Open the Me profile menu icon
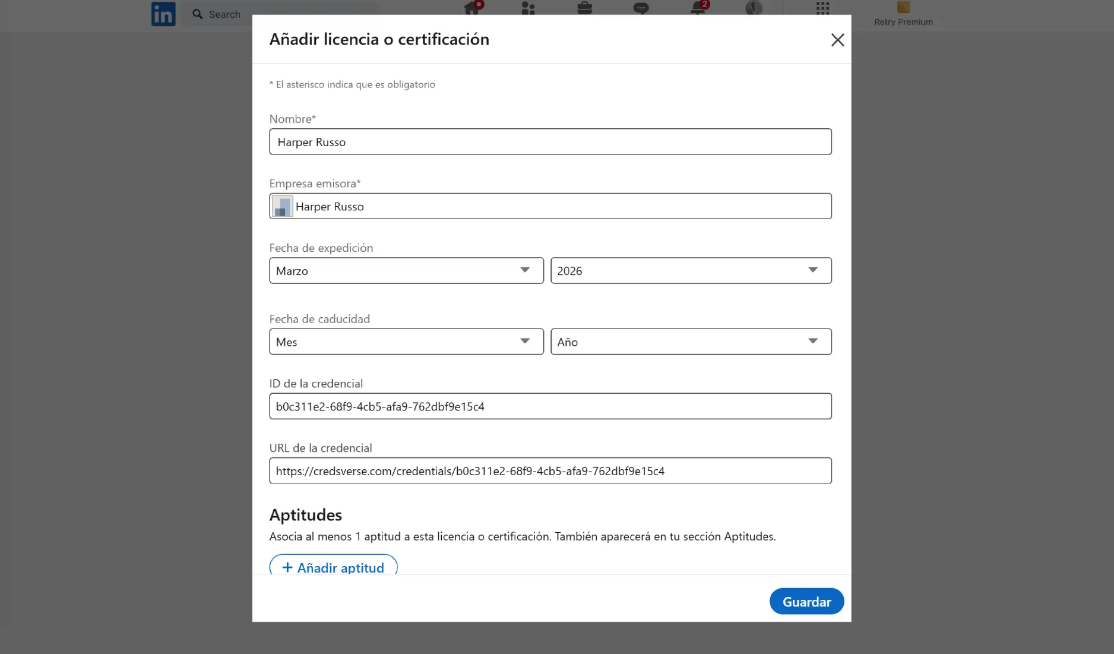1114x654 pixels. (x=754, y=9)
